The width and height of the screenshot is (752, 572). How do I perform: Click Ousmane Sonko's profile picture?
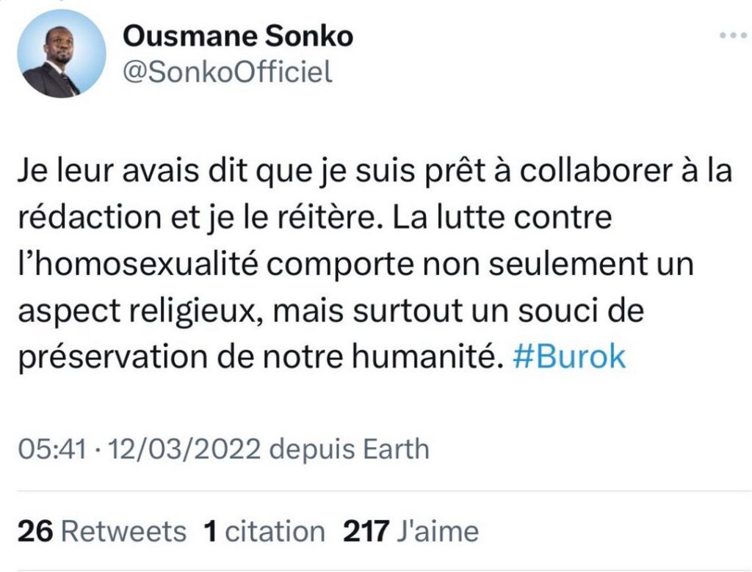pyautogui.click(x=60, y=54)
